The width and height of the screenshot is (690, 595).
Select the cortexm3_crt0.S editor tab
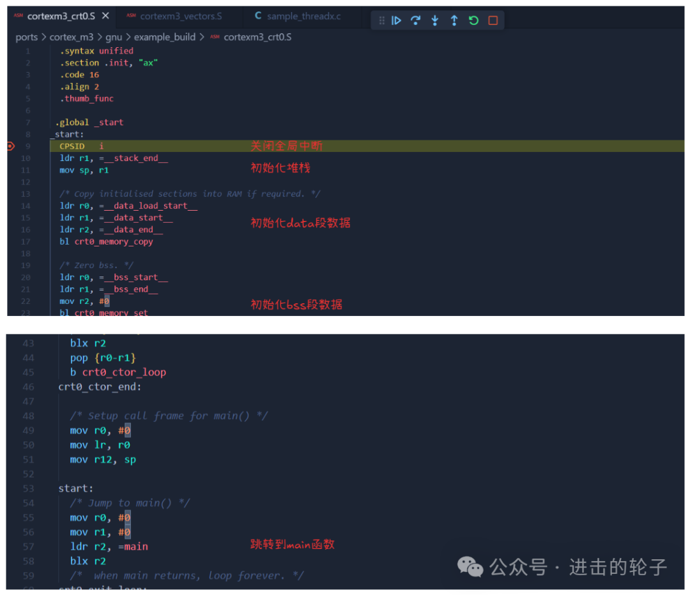pyautogui.click(x=61, y=16)
